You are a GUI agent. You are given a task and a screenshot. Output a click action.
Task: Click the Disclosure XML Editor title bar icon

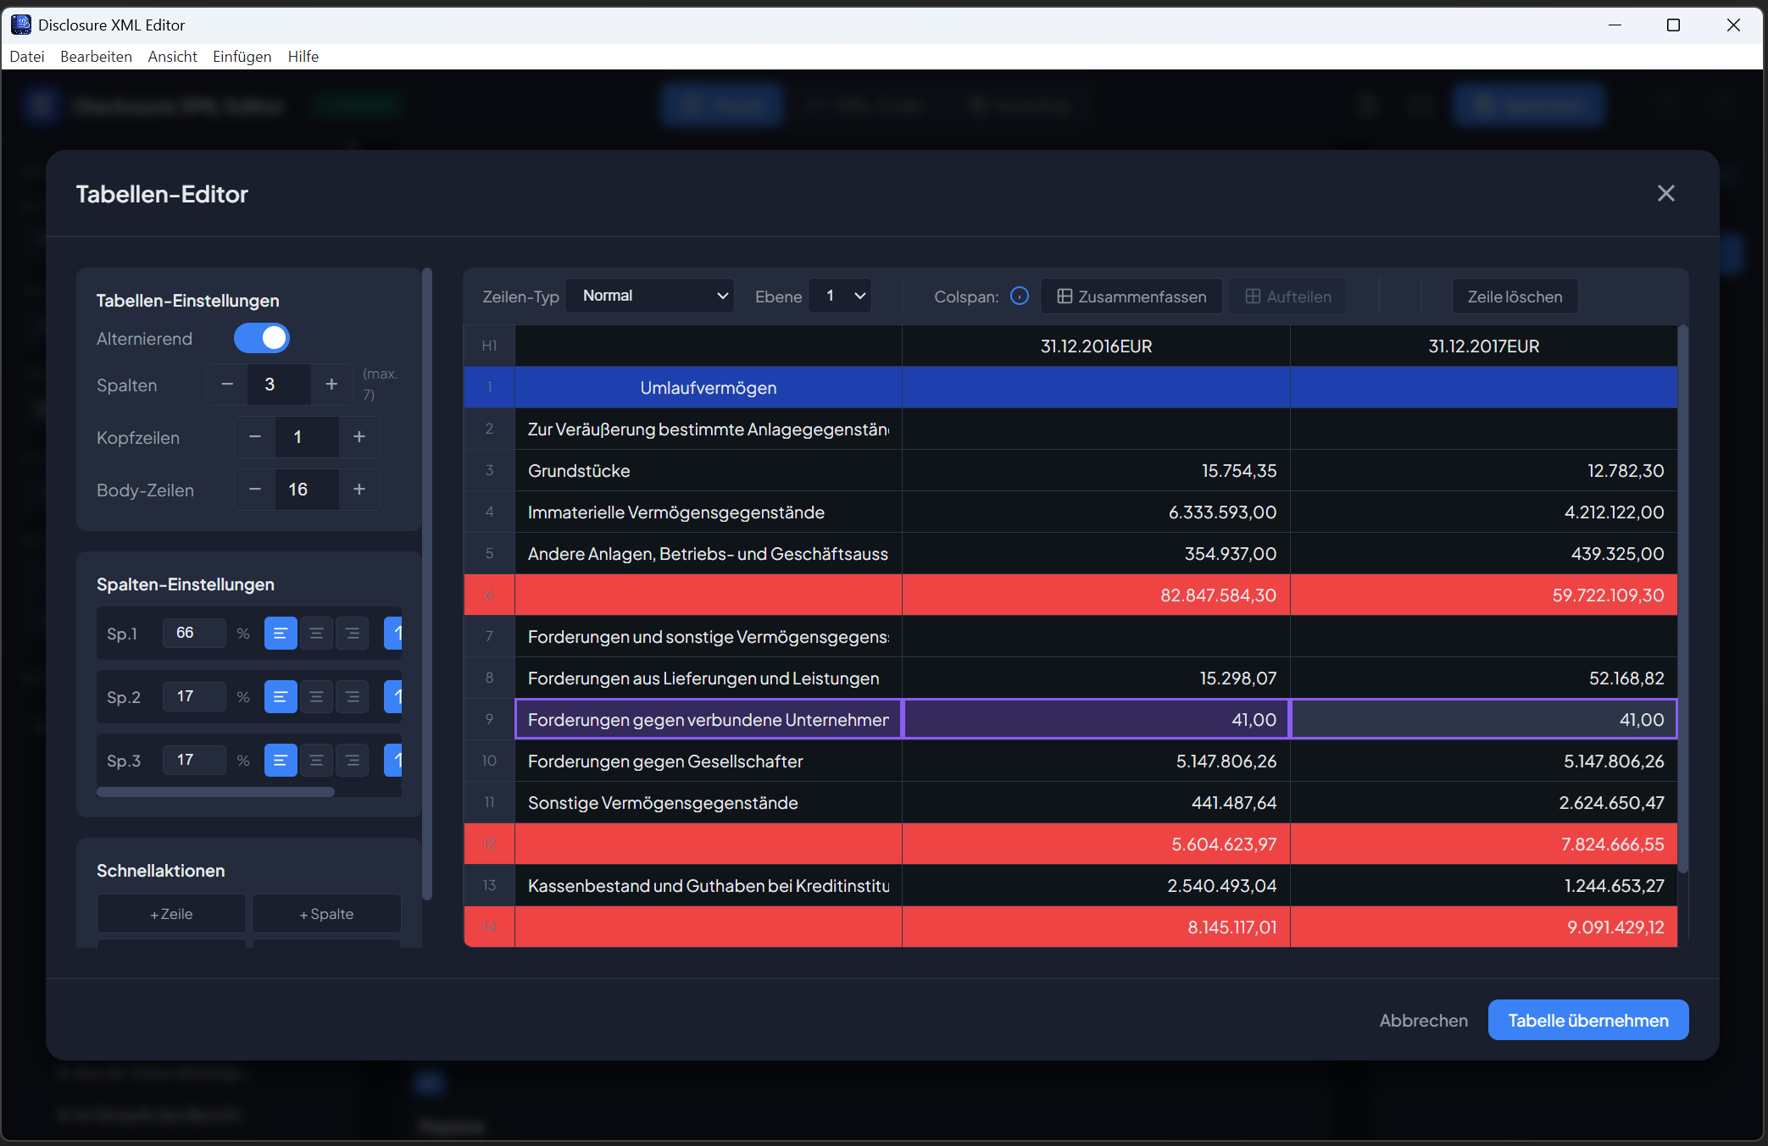pyautogui.click(x=20, y=25)
